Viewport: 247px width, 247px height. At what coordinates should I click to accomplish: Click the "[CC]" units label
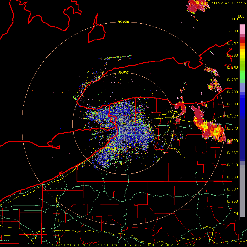click(234, 19)
